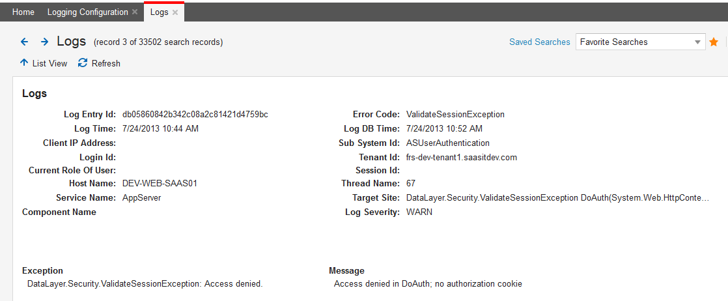728x301 pixels.
Task: Click the Exception detail text
Action: (145, 283)
